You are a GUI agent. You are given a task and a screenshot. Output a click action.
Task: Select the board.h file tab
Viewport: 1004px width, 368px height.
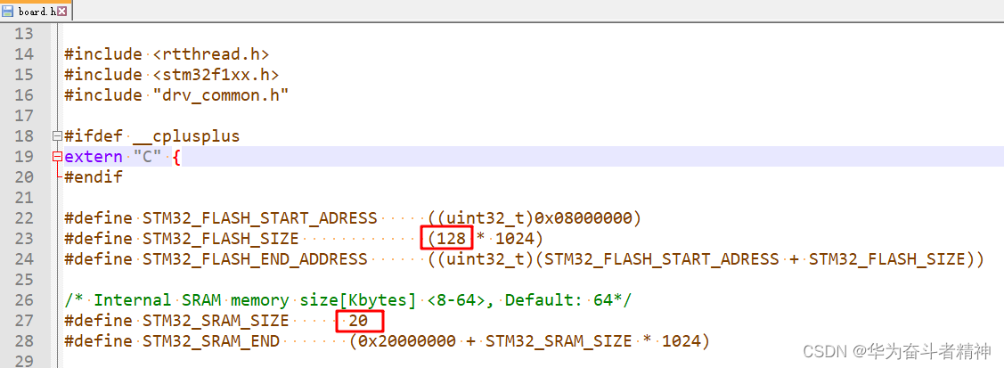click(36, 11)
